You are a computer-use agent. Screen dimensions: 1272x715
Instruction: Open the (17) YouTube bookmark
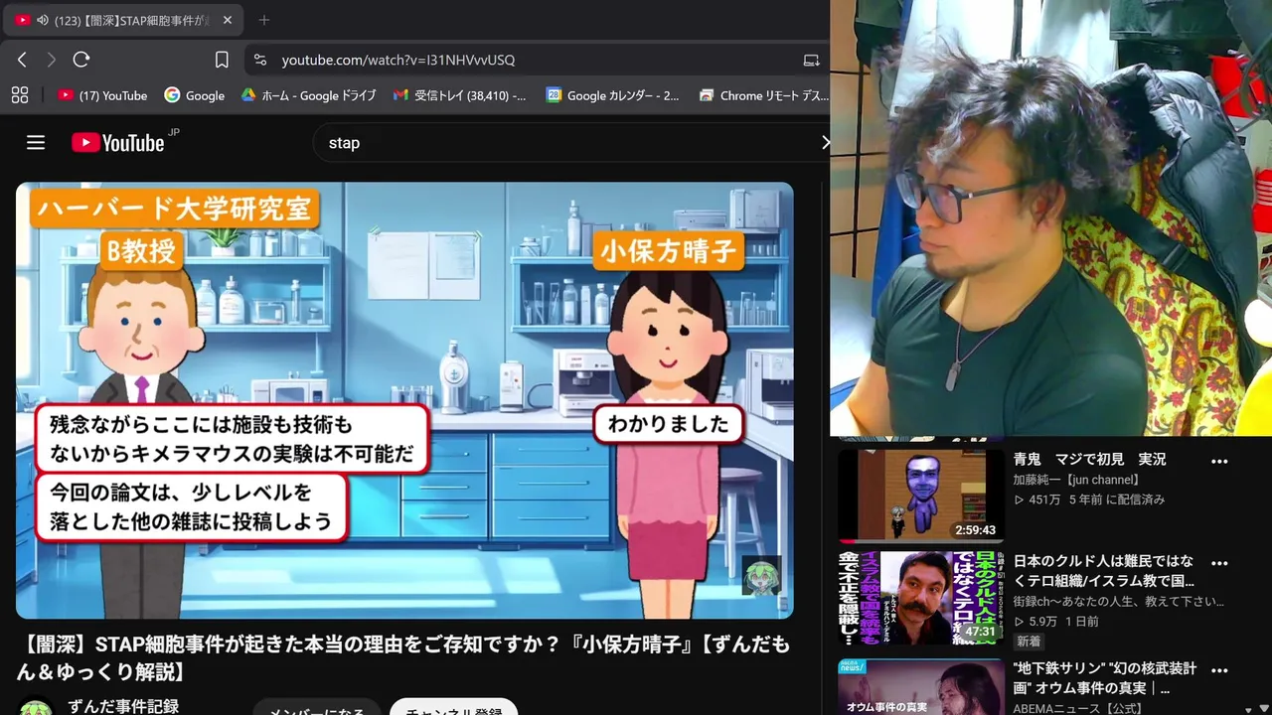tap(102, 95)
